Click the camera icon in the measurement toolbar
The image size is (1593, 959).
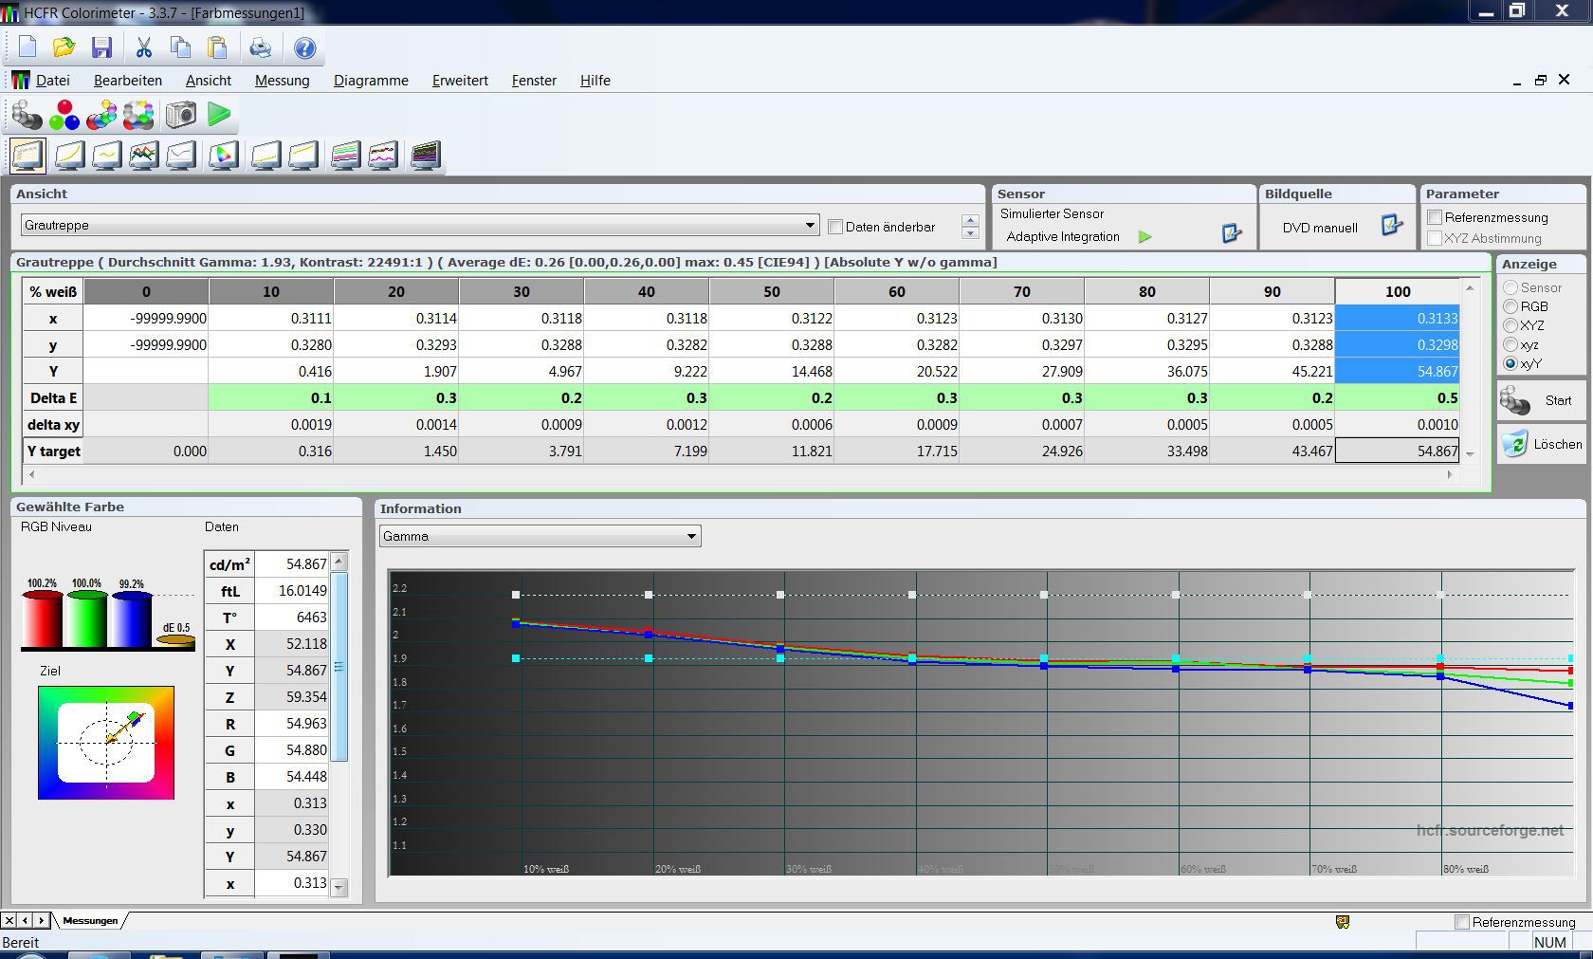tap(180, 115)
